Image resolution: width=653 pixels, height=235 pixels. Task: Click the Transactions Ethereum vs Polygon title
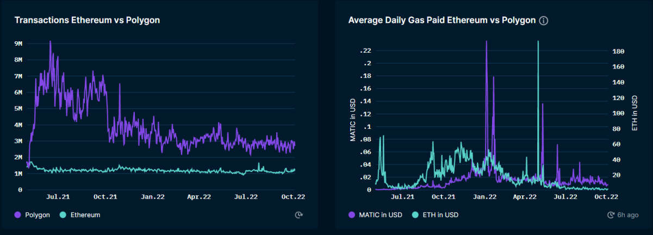point(86,20)
